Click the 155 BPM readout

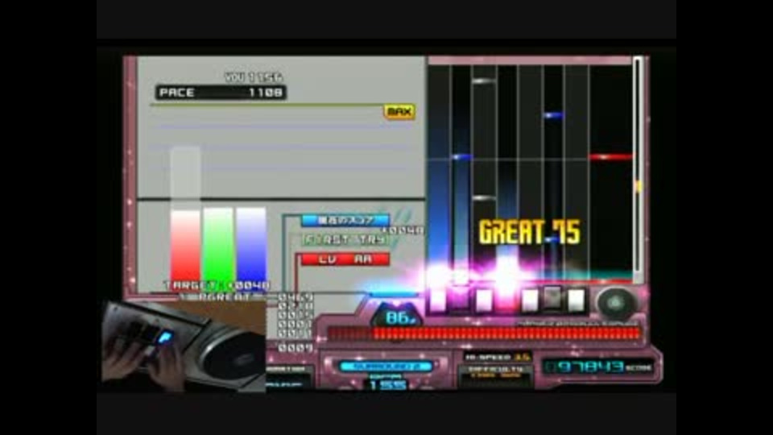click(x=387, y=384)
